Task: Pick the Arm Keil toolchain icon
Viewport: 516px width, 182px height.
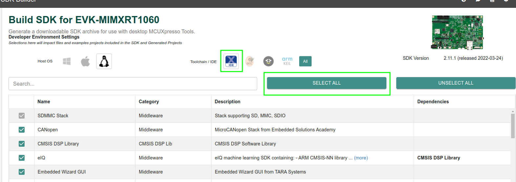Action: 287,61
